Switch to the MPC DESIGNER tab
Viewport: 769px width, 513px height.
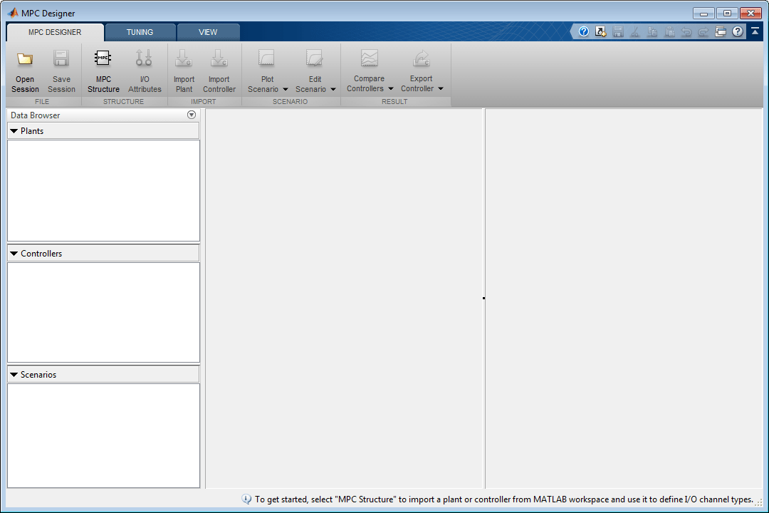(55, 32)
